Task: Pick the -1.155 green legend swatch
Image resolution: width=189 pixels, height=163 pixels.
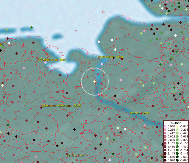Action: [177, 143]
